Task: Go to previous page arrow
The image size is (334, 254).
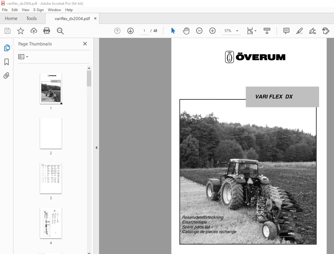Action: 117,31
